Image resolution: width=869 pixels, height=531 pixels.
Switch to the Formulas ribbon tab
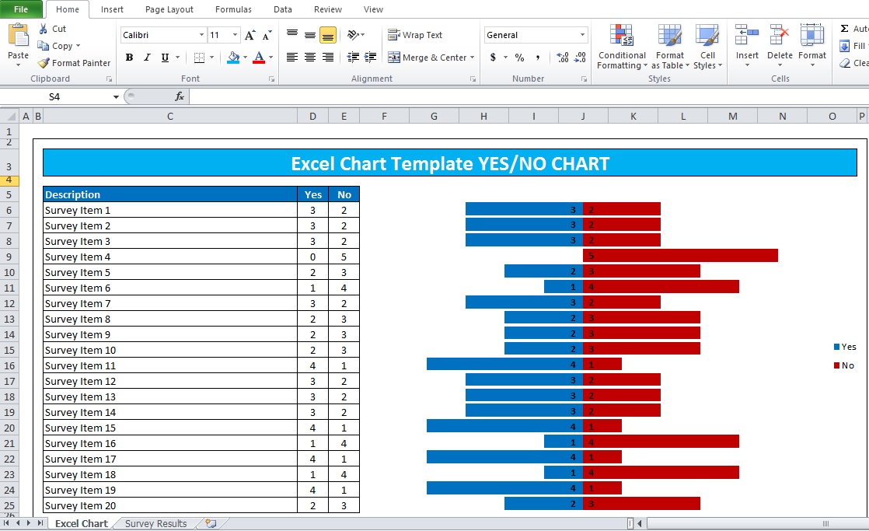coord(232,9)
